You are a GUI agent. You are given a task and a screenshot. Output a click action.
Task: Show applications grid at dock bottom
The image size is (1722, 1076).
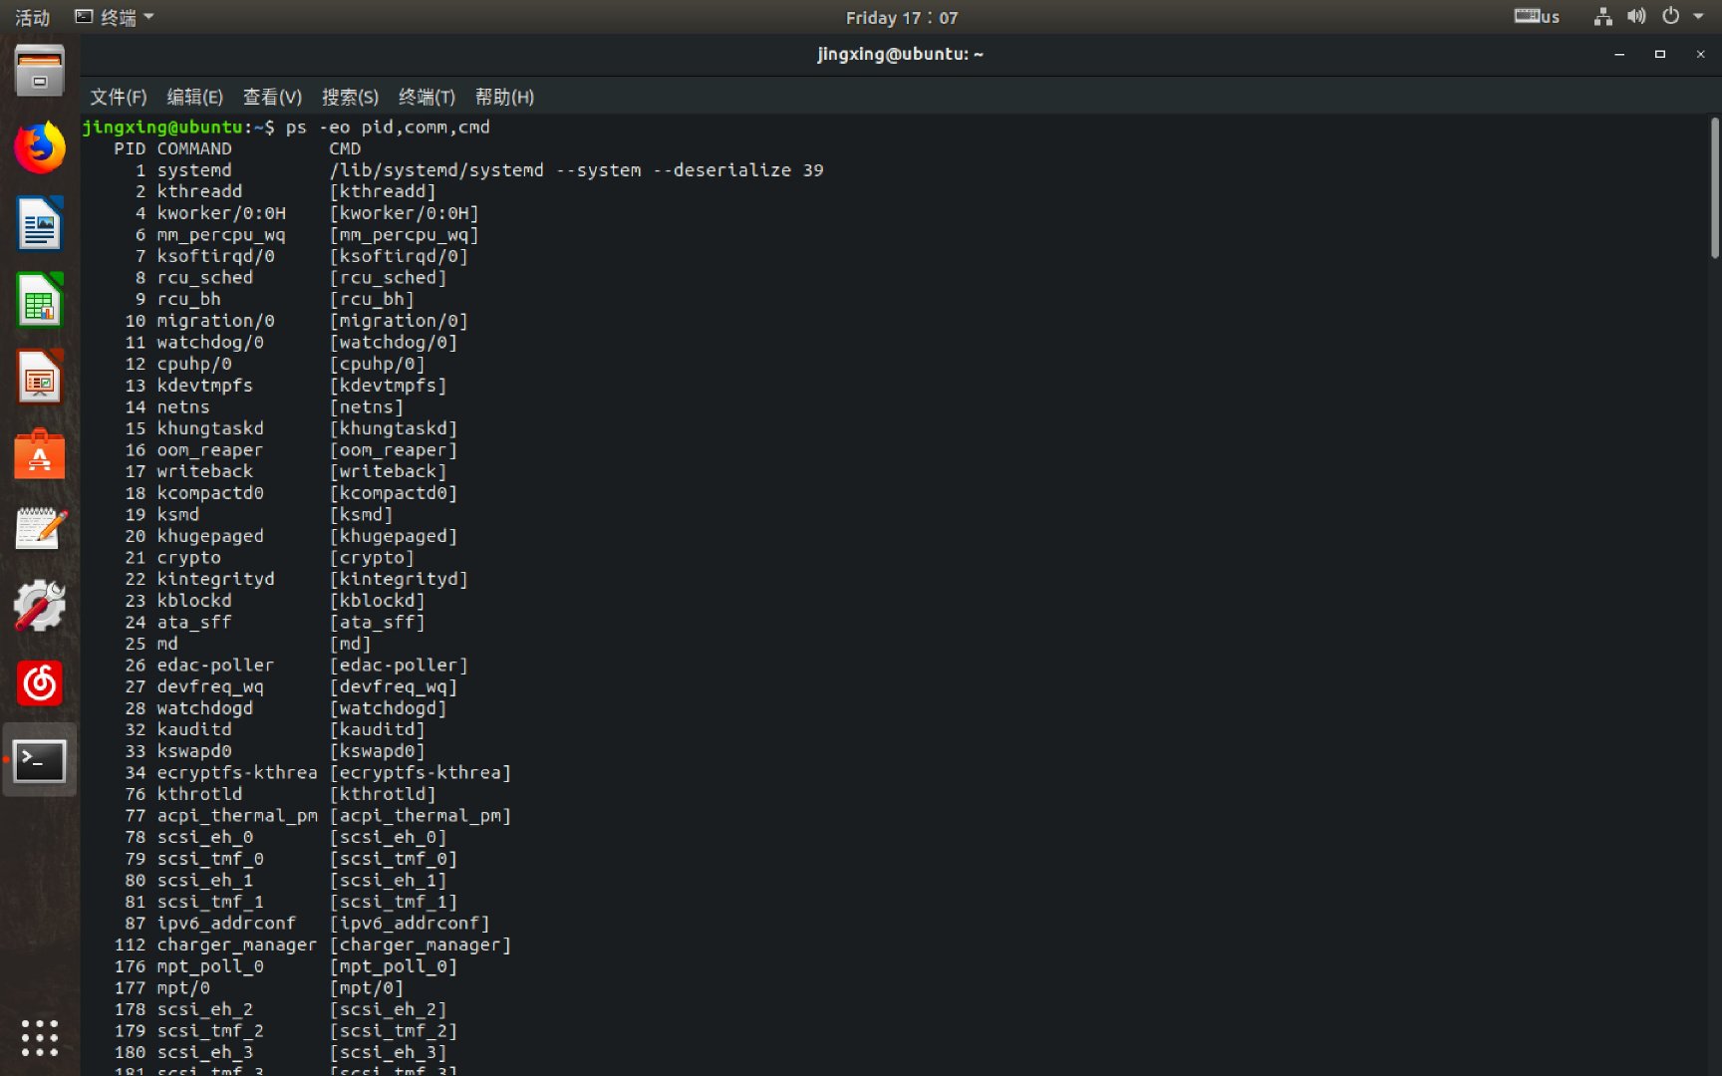pos(40,1037)
